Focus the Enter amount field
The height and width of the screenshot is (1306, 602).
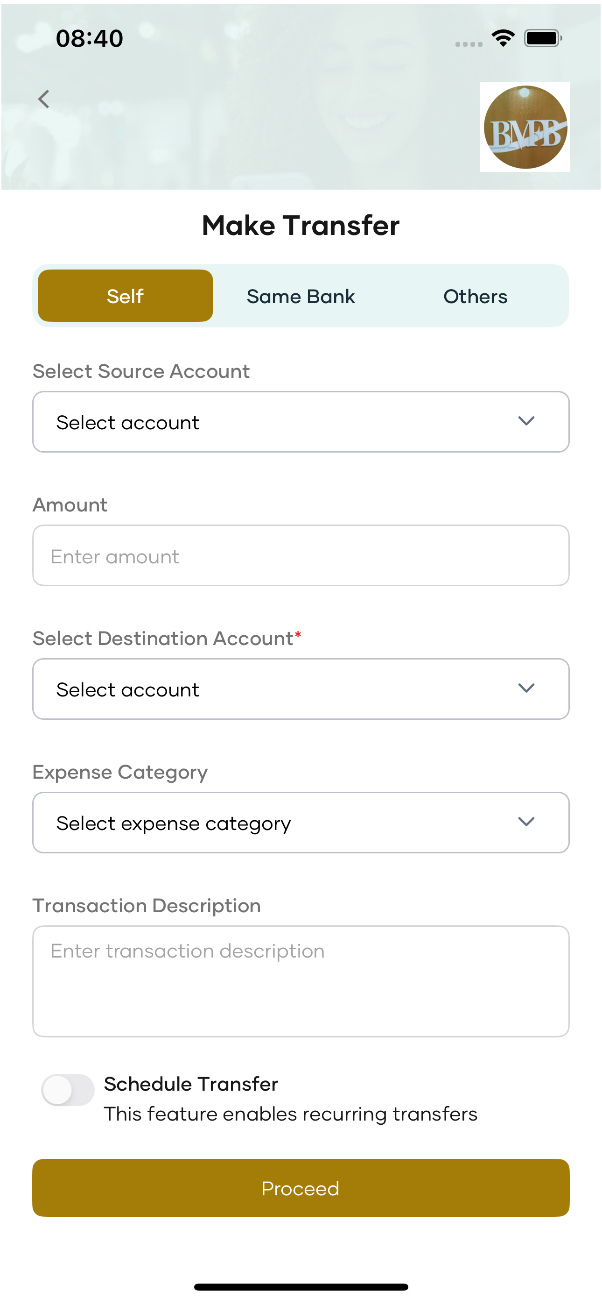pyautogui.click(x=301, y=555)
